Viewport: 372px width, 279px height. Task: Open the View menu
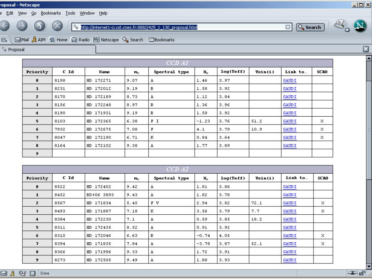click(x=22, y=13)
